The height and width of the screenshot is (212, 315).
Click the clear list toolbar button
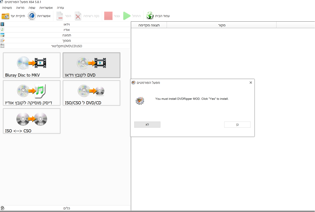[x=87, y=16]
